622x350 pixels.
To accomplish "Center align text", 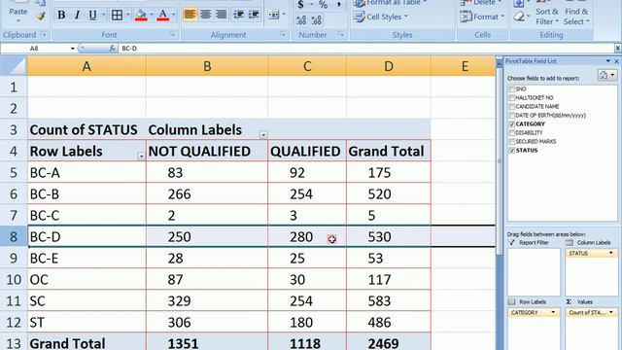I will [x=205, y=16].
